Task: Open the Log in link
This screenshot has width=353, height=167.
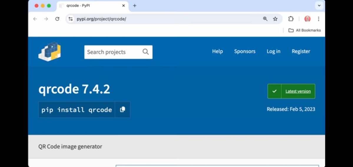Action: coord(274,51)
